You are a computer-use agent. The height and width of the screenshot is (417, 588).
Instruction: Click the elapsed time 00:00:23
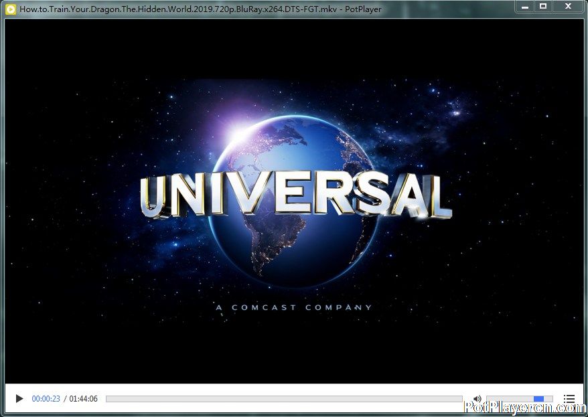pyautogui.click(x=46, y=399)
